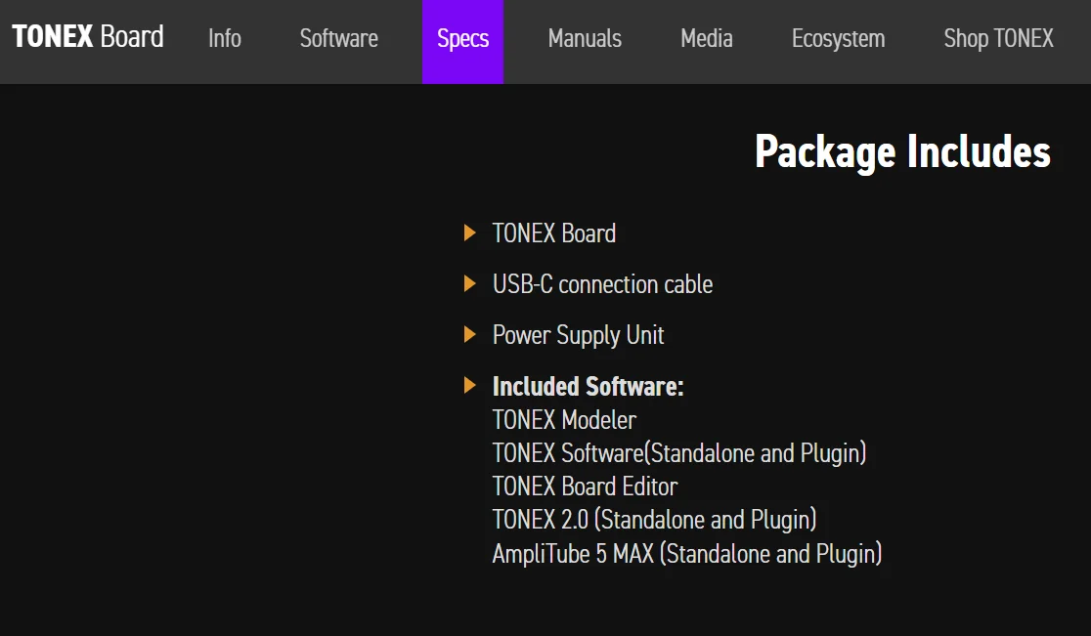The image size is (1091, 636).
Task: Open the Manuals tab
Action: point(585,38)
